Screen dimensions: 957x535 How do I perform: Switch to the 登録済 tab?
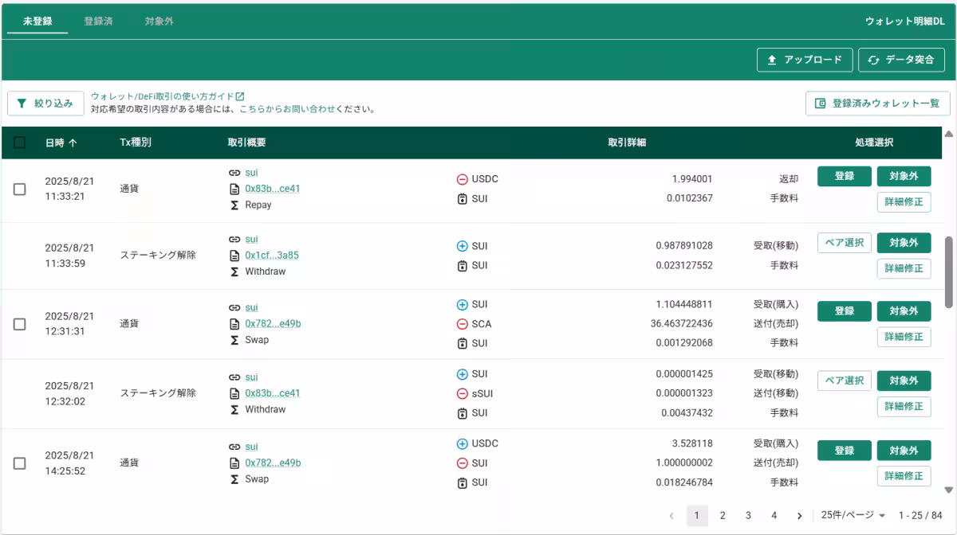click(98, 21)
